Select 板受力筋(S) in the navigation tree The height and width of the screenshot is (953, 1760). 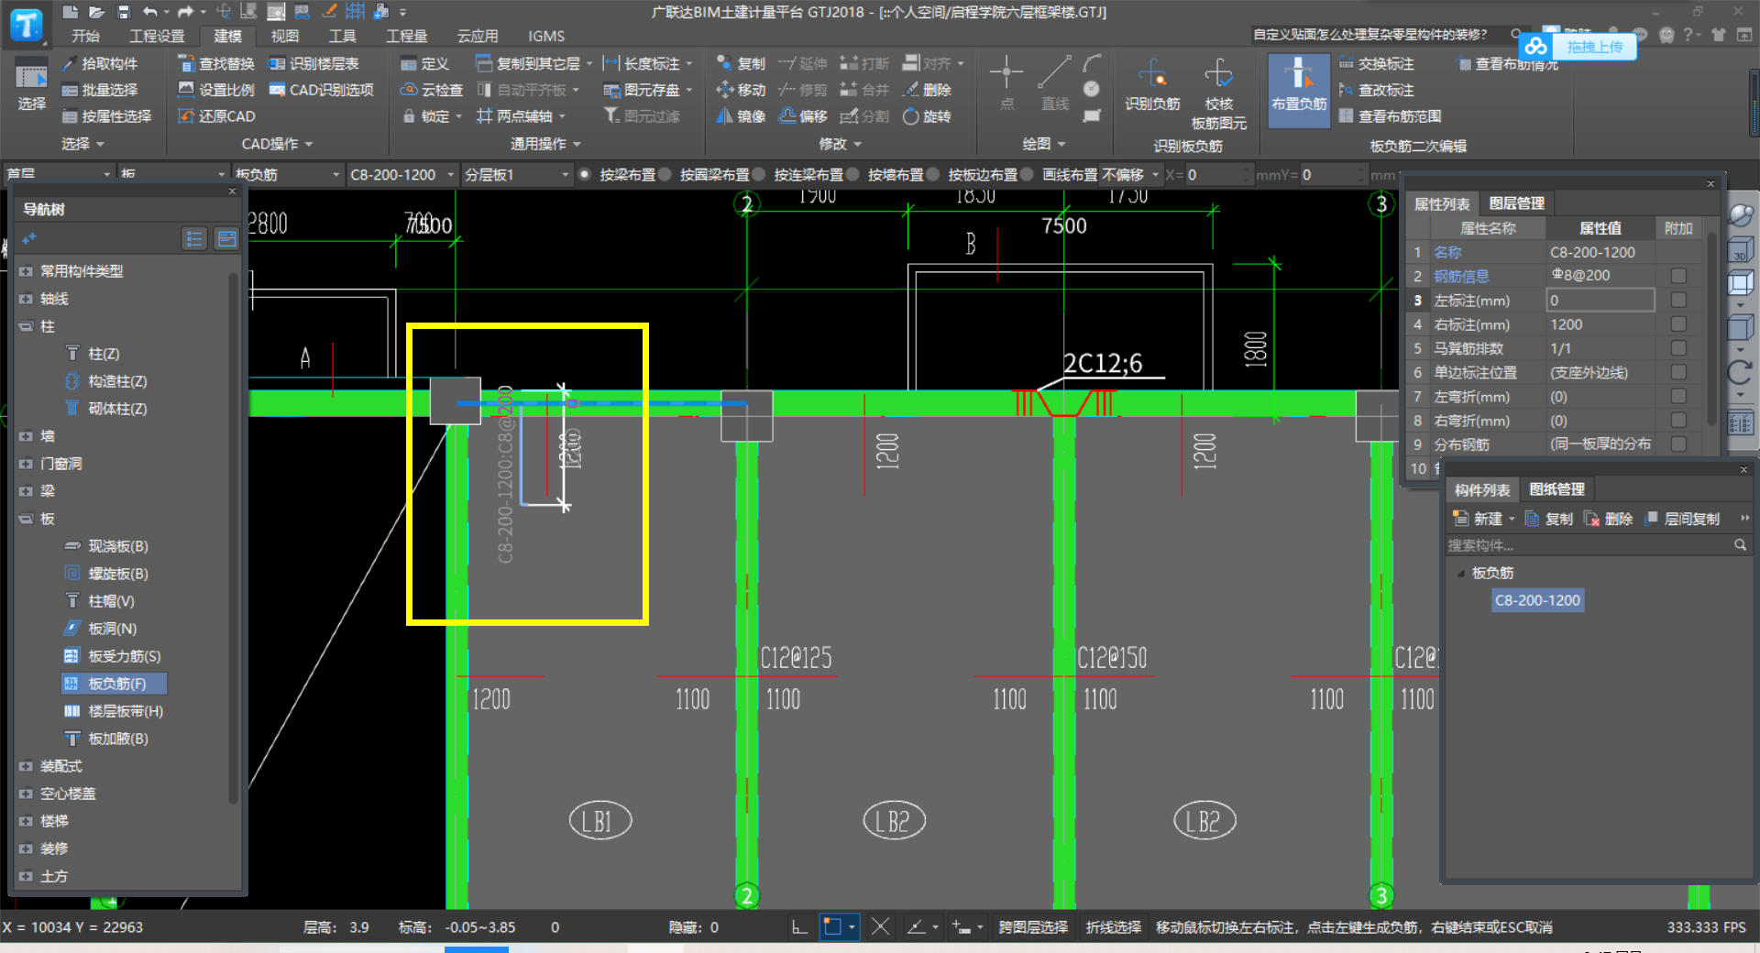(113, 656)
